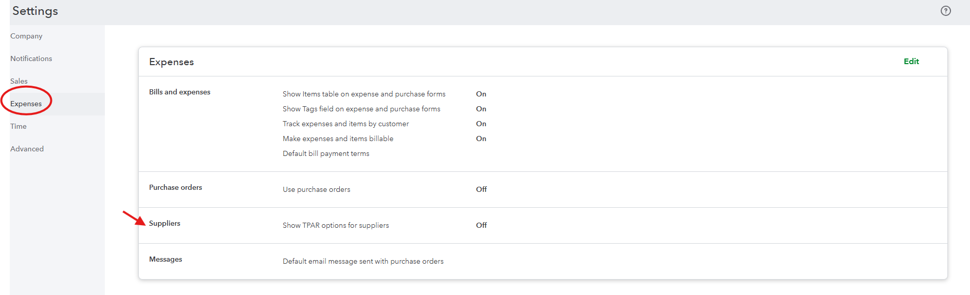970x295 pixels.
Task: Open the Advanced settings tab
Action: click(x=27, y=149)
